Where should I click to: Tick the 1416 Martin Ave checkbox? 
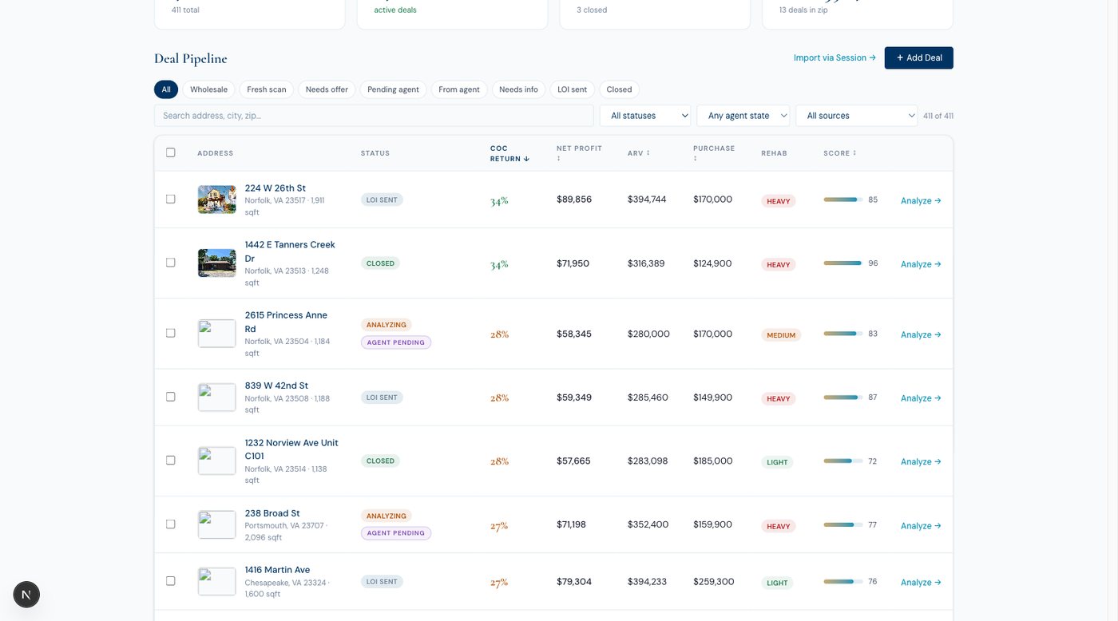170,581
